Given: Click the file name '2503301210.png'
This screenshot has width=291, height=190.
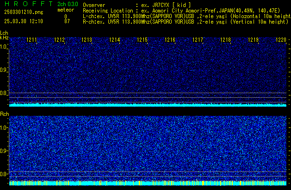Looking at the screenshot, I should point(24,12).
